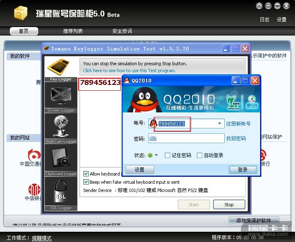Click the QQ2010 title bar penguin icon
The width and height of the screenshot is (295, 242).
[127, 80]
